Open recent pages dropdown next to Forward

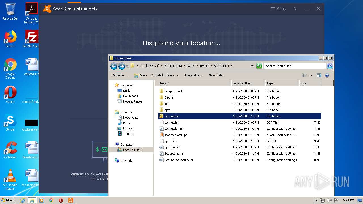pos(127,66)
